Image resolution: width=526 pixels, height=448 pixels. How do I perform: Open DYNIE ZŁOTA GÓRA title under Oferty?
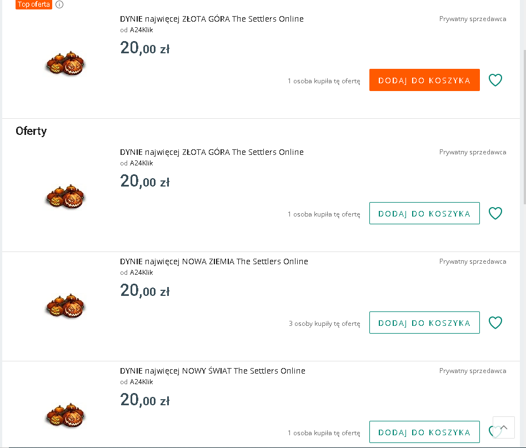pyautogui.click(x=212, y=152)
